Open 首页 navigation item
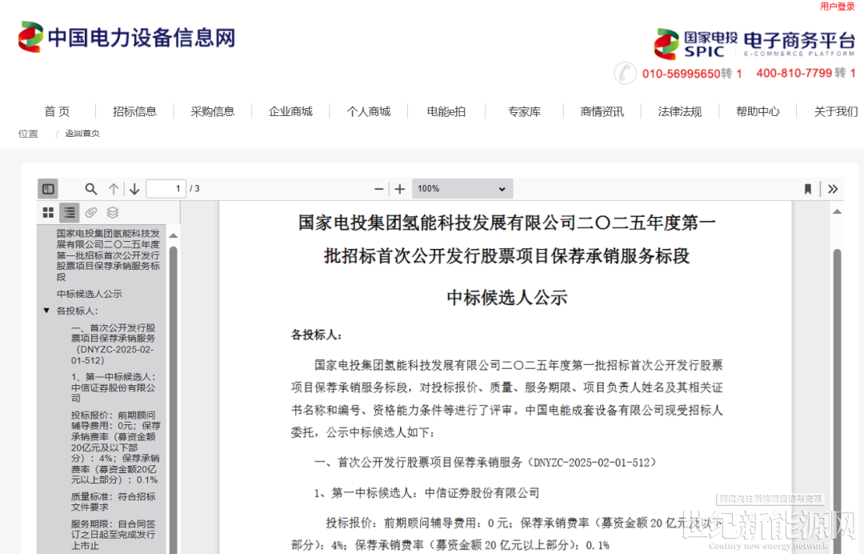864x554 pixels. click(57, 111)
